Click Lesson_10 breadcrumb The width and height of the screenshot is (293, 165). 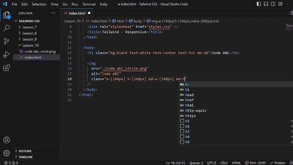72,21
